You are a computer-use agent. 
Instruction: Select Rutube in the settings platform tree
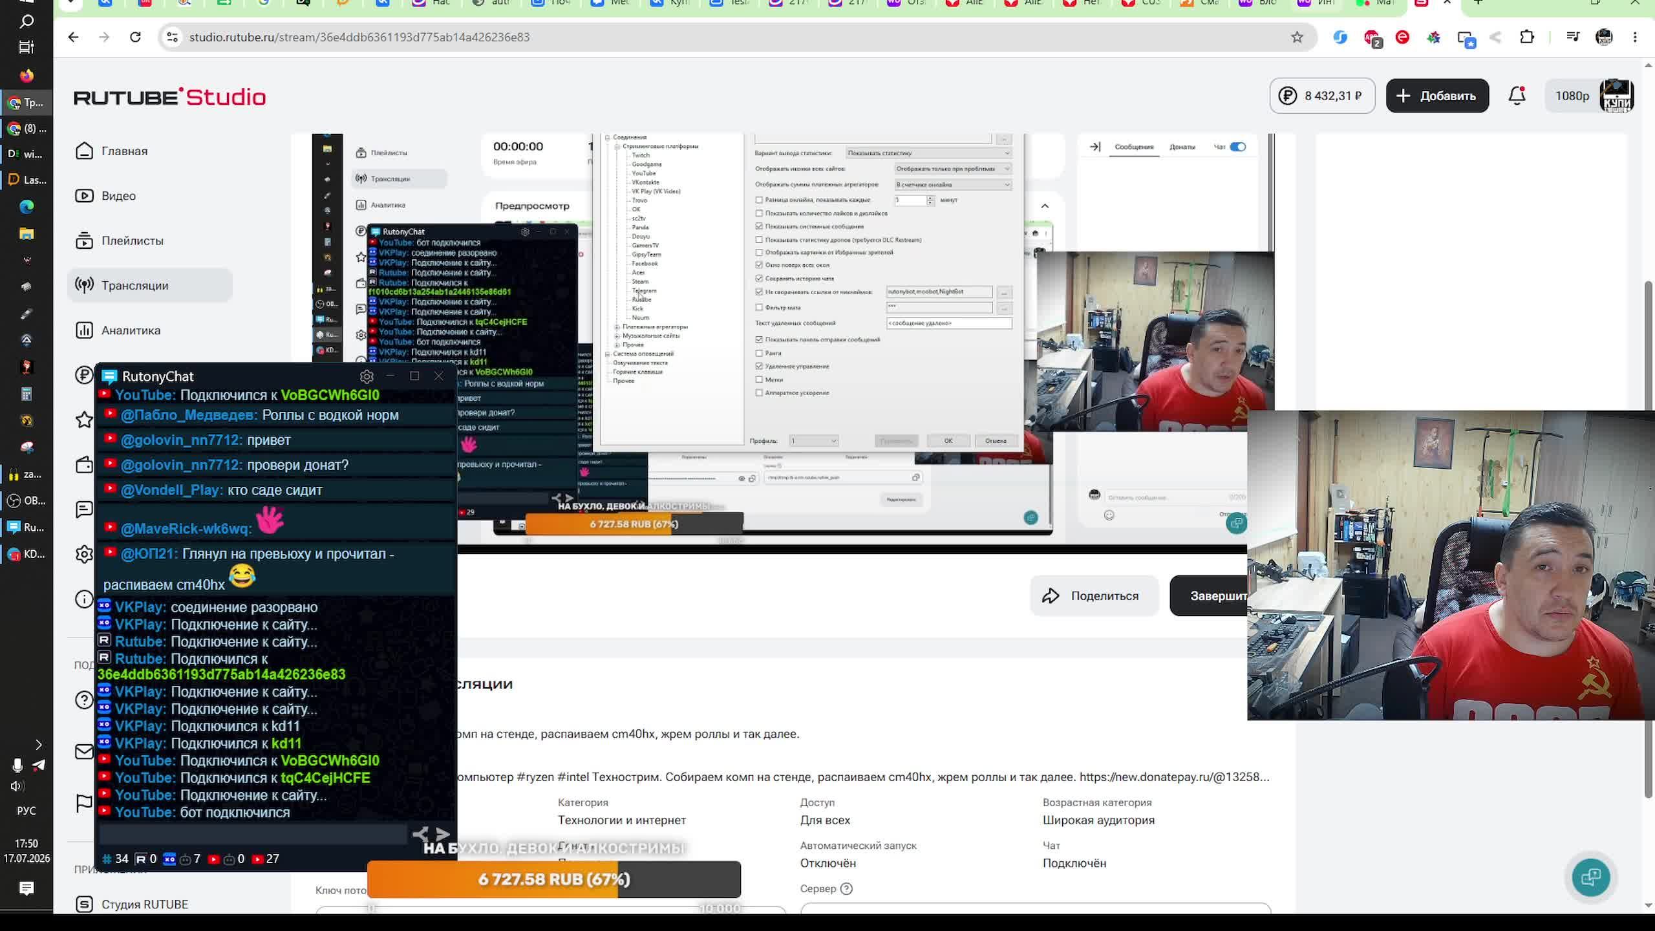click(x=641, y=299)
